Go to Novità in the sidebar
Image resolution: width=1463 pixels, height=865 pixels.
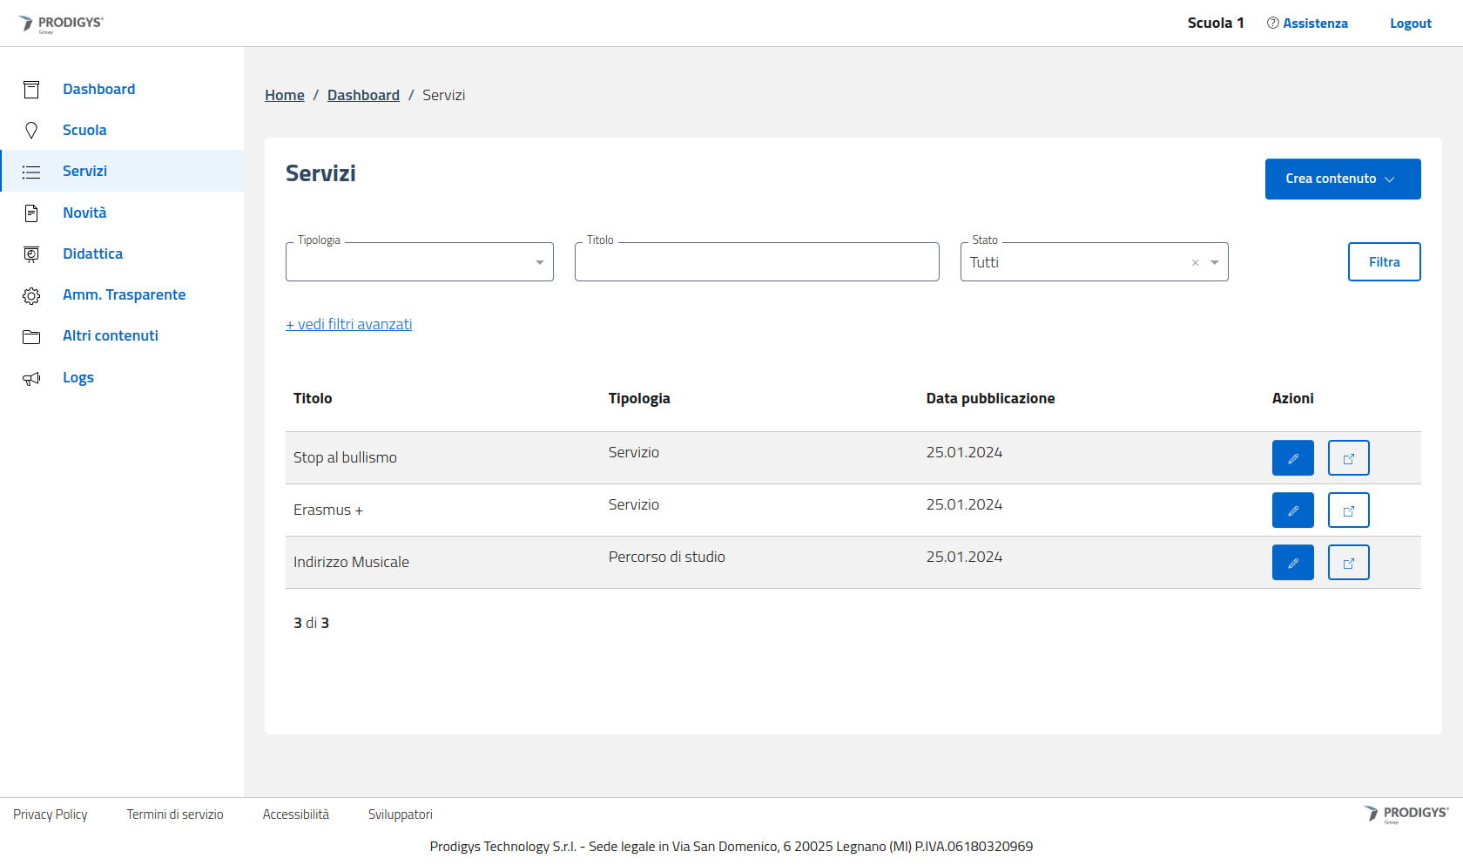(84, 213)
